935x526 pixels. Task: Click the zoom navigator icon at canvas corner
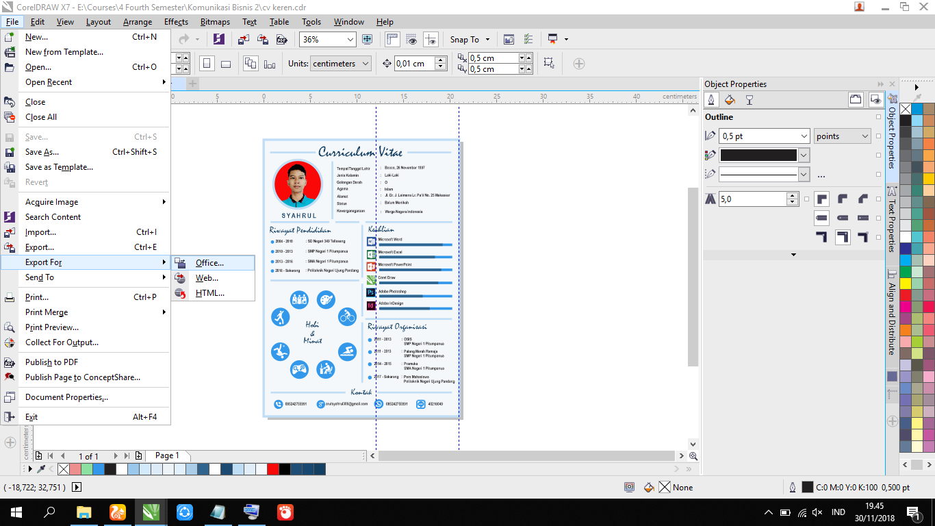(x=693, y=455)
